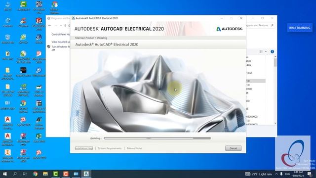Viewport: 316px width, 178px height.
Task: Open the notification center icon
Action: pyautogui.click(x=310, y=174)
